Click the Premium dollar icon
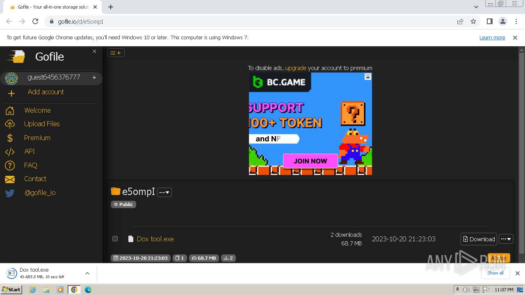This screenshot has height=295, width=525. tap(10, 138)
